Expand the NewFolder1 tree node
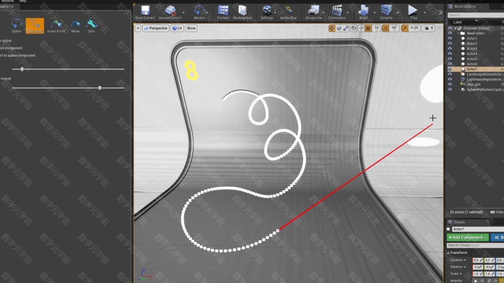This screenshot has width=504, height=283. tap(459, 33)
